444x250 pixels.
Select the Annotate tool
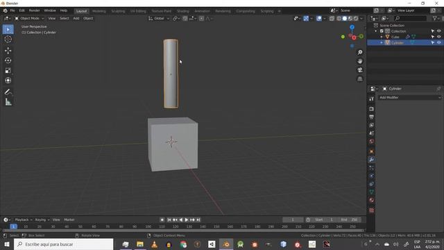point(8,92)
